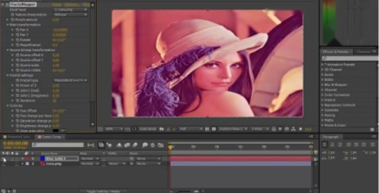This screenshot has height=193, width=379.
Task: Take a snapshot with the camera icon
Action: (x=161, y=129)
